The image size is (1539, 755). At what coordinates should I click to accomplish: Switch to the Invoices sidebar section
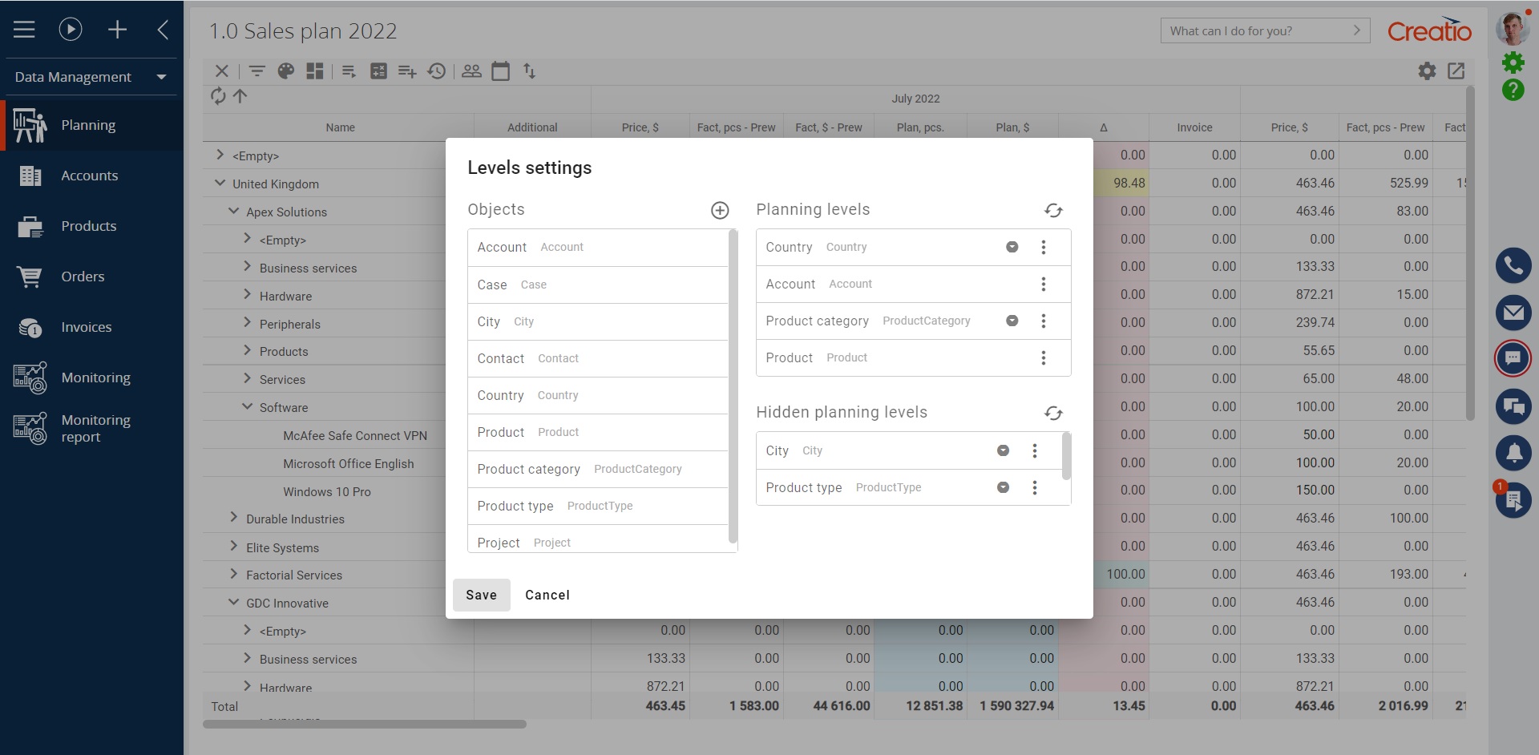(x=86, y=327)
